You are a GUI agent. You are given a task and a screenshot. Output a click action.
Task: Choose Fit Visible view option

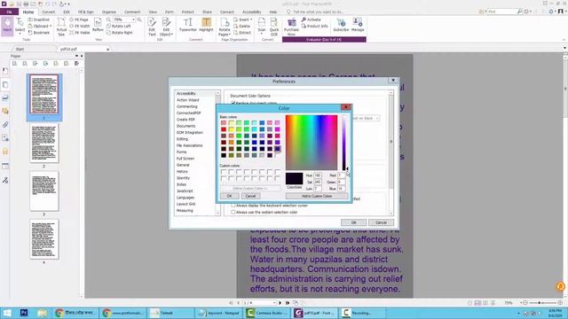pyautogui.click(x=80, y=33)
